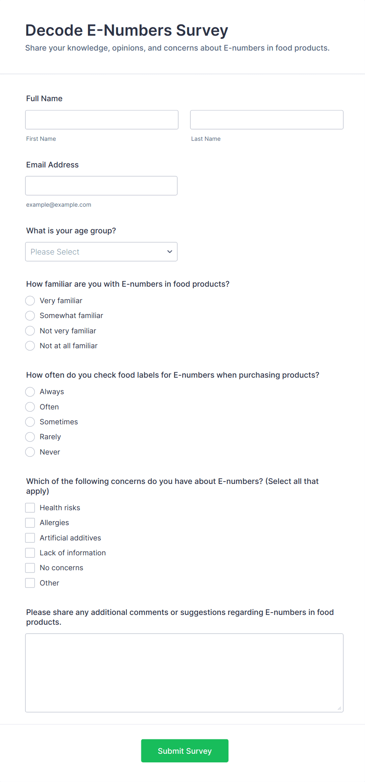This screenshot has width=365, height=782.
Task: Choose the Often radio button
Action: click(30, 407)
